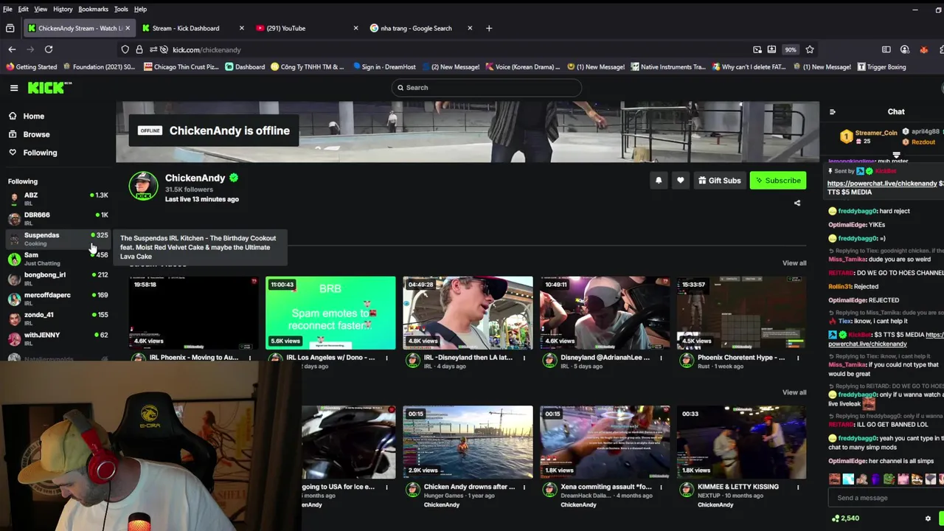Image resolution: width=944 pixels, height=531 pixels.
Task: Open the Firefox sidebar toggle icon
Action: 886,49
